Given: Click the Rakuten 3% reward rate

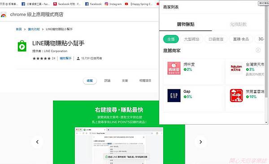Looking at the screenshot, I should tap(250, 69).
